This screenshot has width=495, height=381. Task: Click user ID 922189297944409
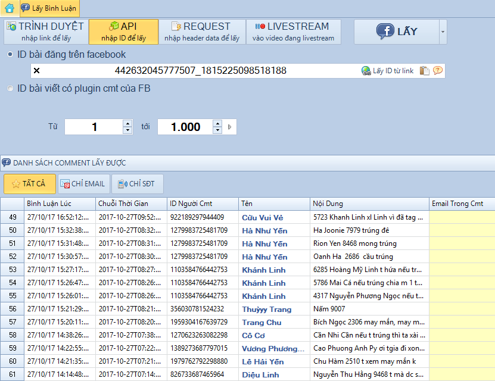197,217
